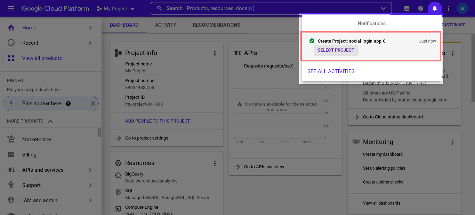Image resolution: width=475 pixels, height=215 pixels.
Task: Click the Google Cloud Platform logo
Action: [55, 8]
